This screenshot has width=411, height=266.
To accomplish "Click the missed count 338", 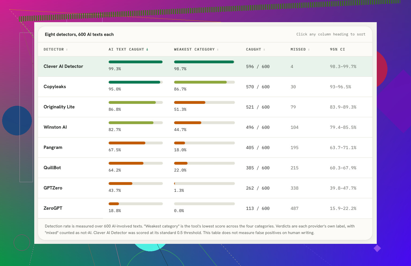I will tap(295, 188).
